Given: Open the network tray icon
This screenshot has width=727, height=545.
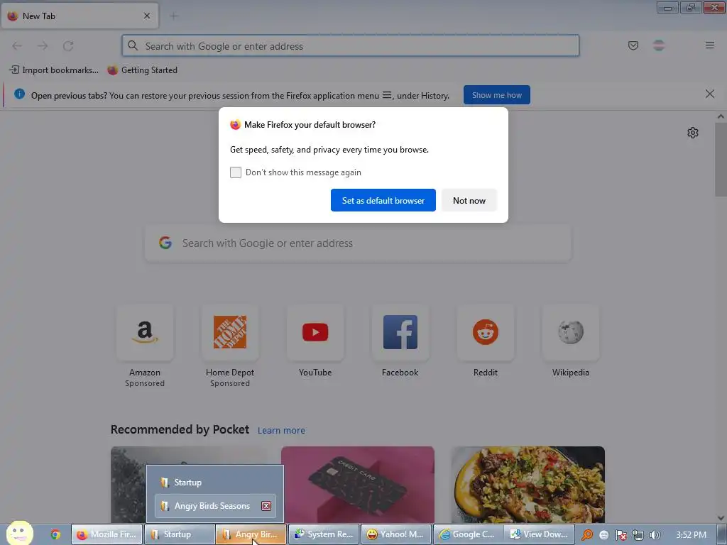Looking at the screenshot, I should [x=638, y=535].
